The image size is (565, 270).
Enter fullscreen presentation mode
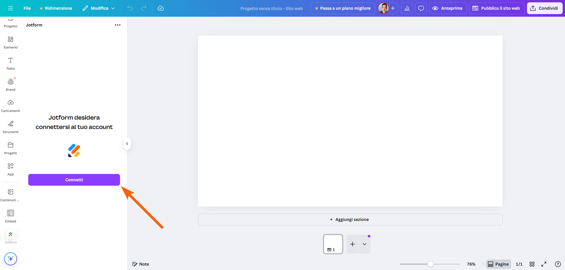pyautogui.click(x=544, y=264)
